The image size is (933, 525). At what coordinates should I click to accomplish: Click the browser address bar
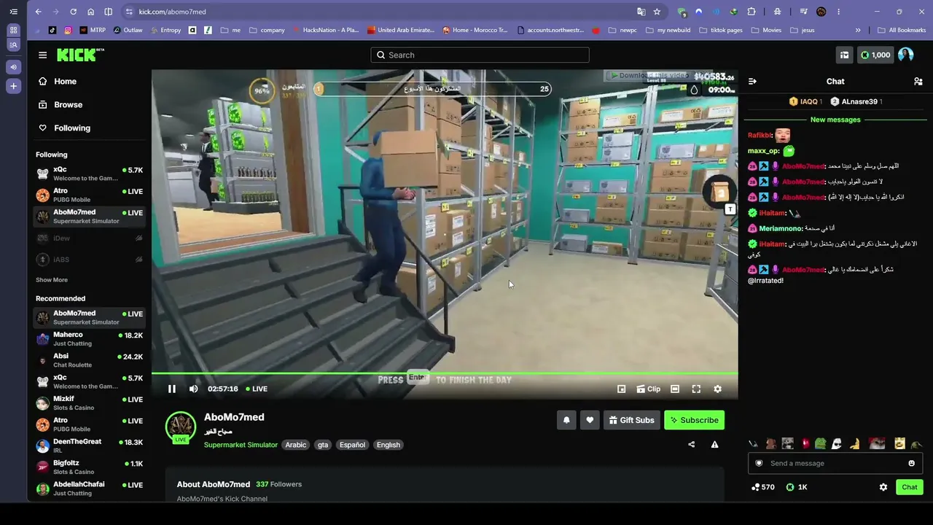coord(379,12)
